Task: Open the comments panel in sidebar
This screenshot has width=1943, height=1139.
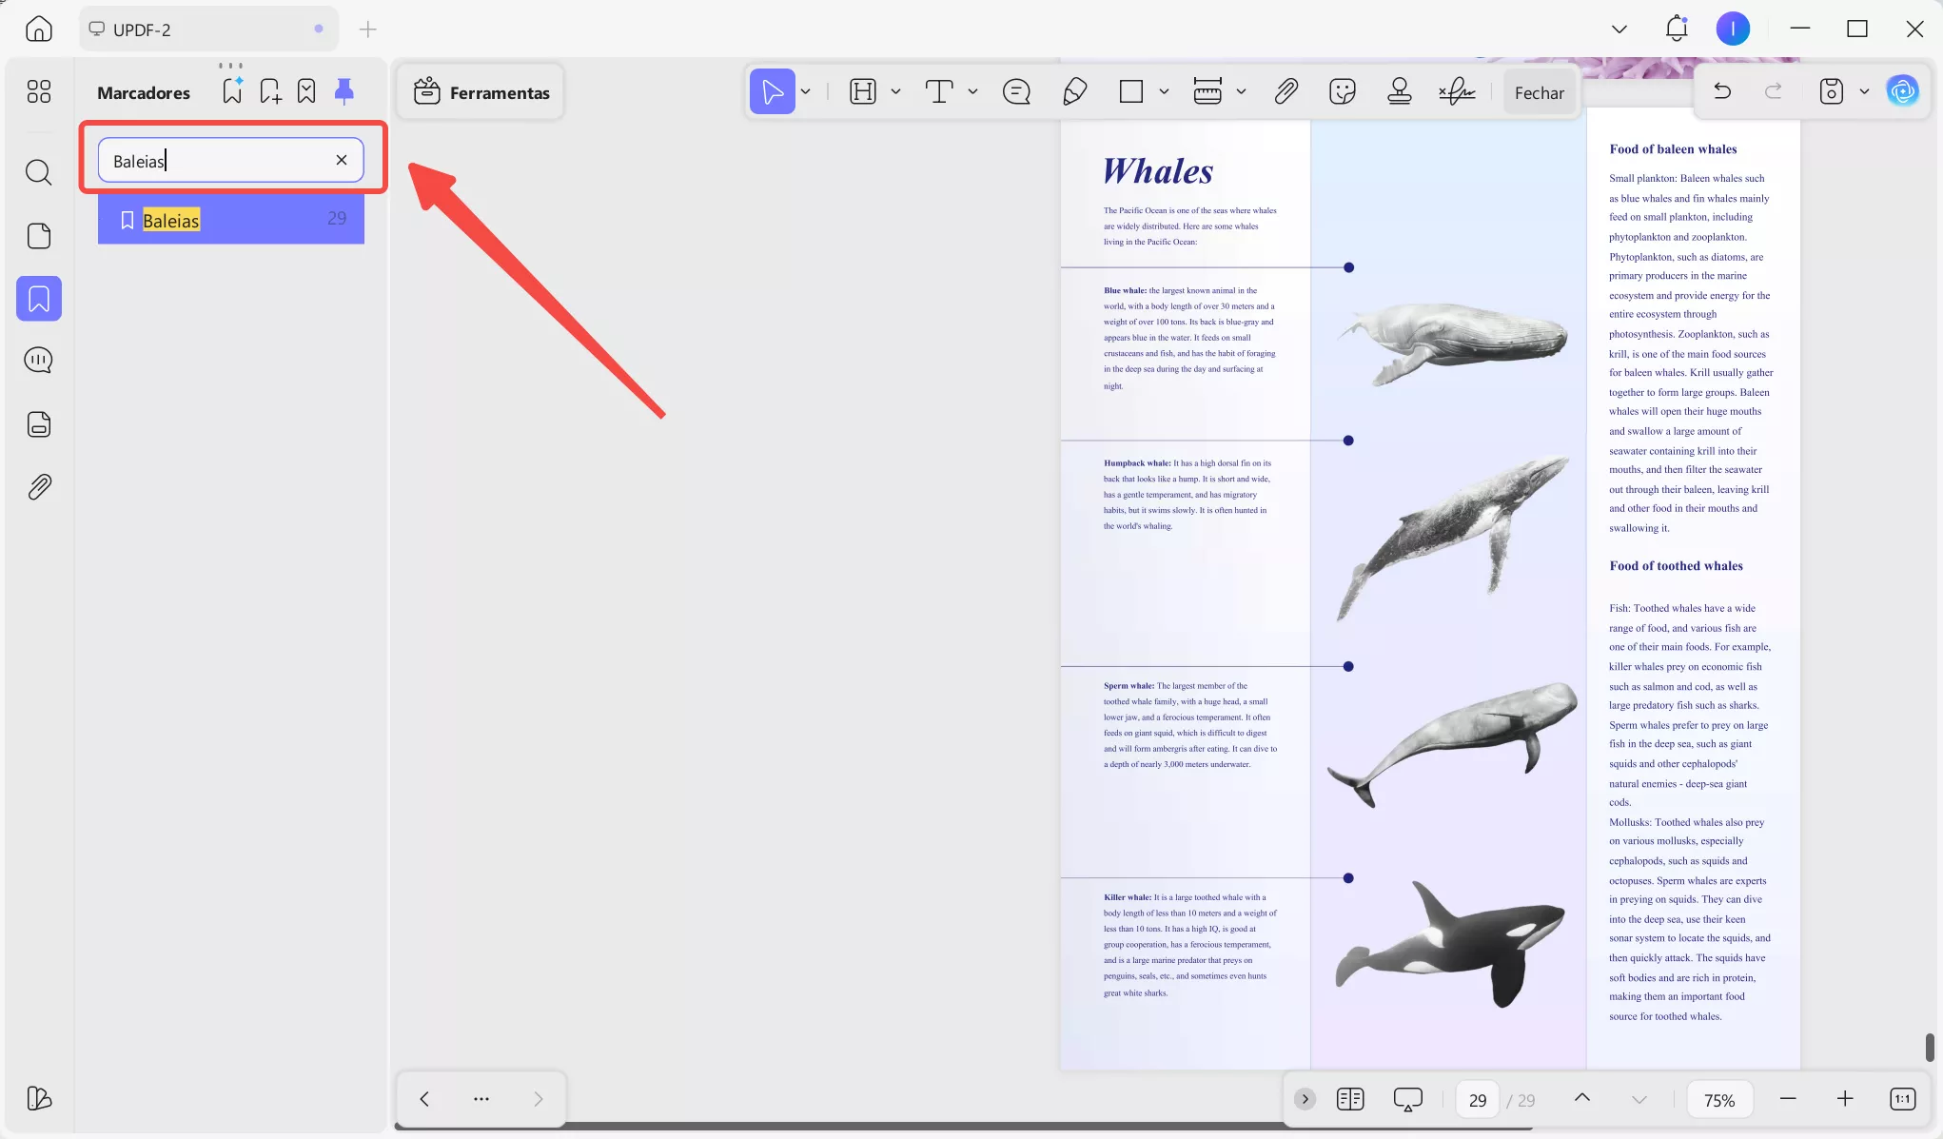Action: [x=39, y=360]
